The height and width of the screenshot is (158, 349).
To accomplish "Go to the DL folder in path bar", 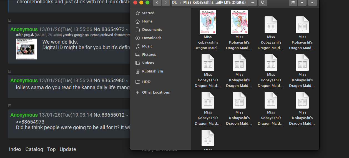I will click(174, 2).
